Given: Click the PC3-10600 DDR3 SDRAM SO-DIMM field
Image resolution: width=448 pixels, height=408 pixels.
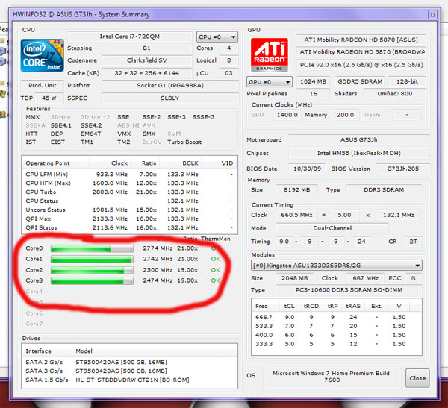Looking at the screenshot, I should click(x=349, y=290).
